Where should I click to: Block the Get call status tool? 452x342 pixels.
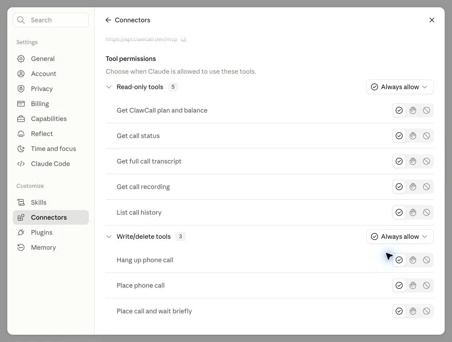click(x=426, y=136)
